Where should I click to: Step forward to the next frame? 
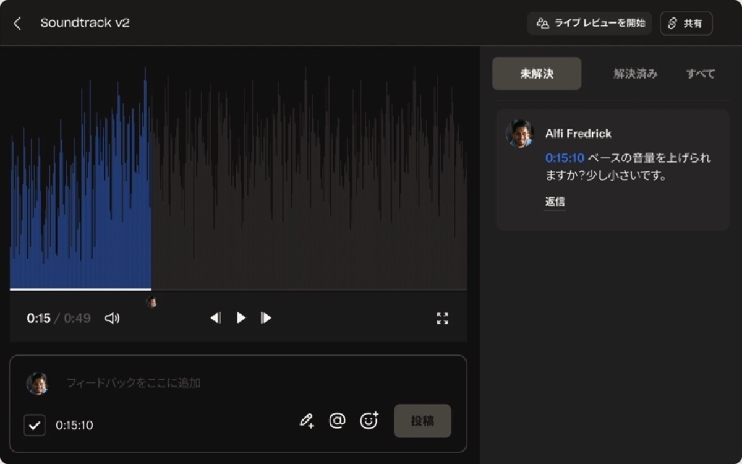266,318
